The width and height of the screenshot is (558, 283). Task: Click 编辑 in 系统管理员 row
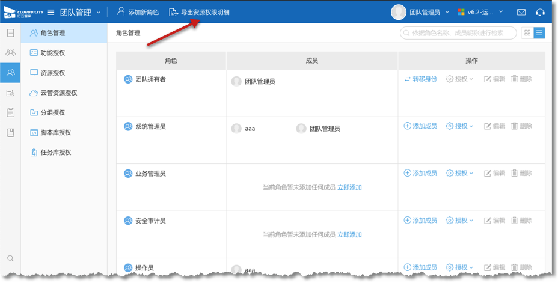click(x=495, y=126)
